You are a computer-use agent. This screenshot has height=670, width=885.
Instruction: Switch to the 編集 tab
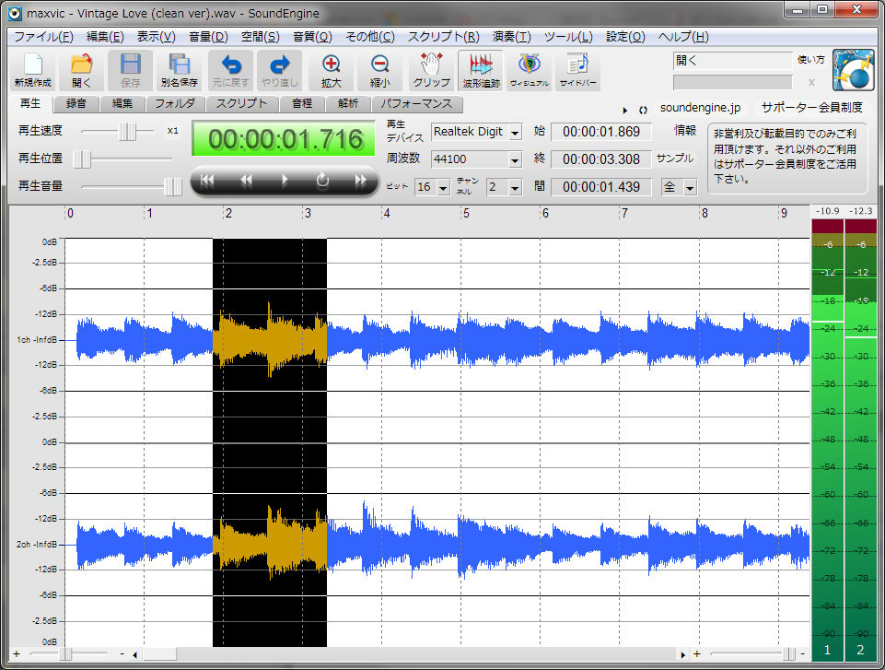point(122,103)
